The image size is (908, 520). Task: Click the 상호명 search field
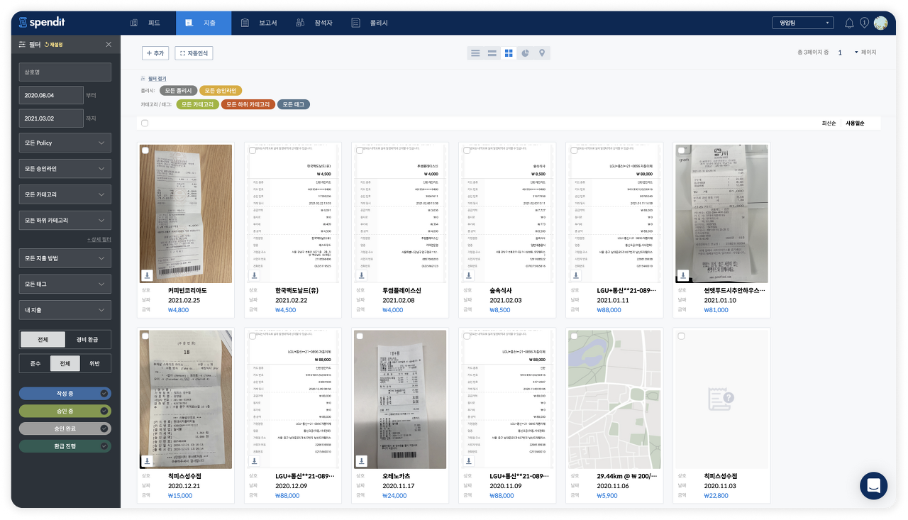coord(65,72)
